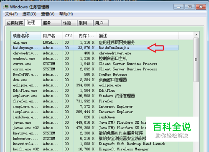Click the 应用程序层网关服务 description cell
This screenshot has height=152, width=209.
tap(117, 42)
